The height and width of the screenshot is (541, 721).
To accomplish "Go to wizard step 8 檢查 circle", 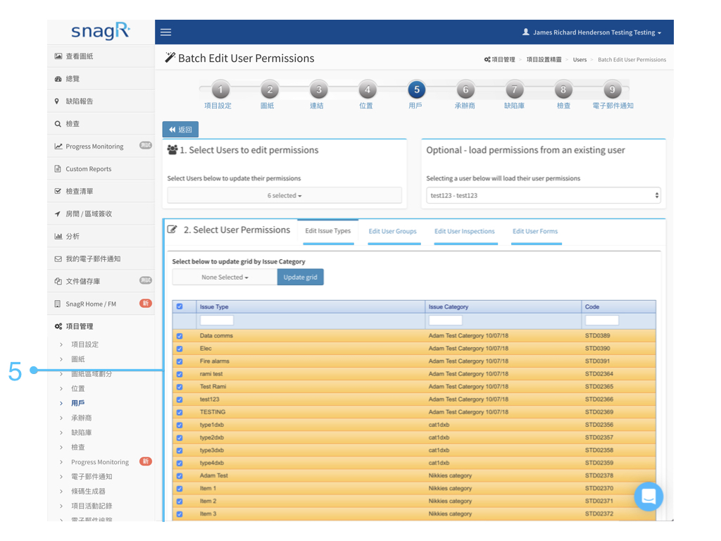I will pos(563,89).
